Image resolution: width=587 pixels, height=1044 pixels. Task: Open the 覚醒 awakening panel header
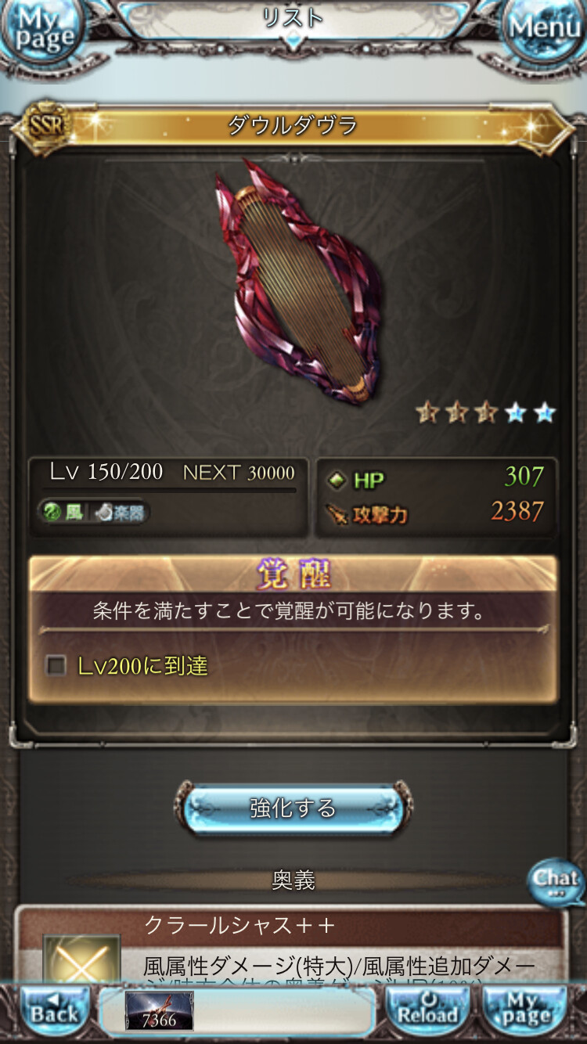[x=293, y=574]
